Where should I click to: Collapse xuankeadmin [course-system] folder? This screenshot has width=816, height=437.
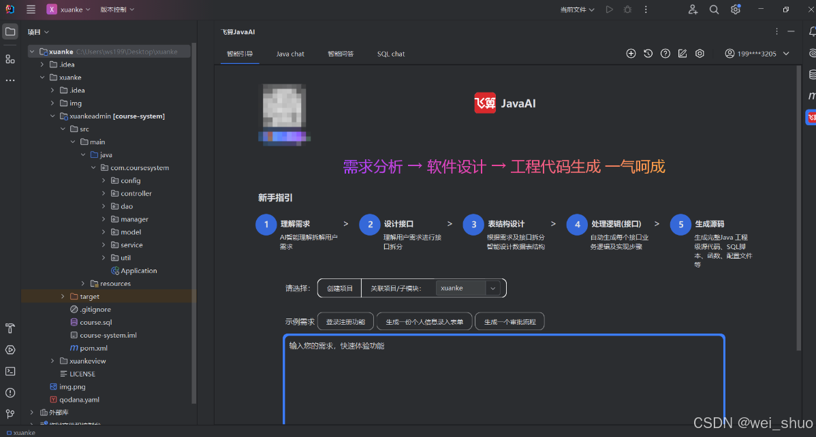coord(52,116)
